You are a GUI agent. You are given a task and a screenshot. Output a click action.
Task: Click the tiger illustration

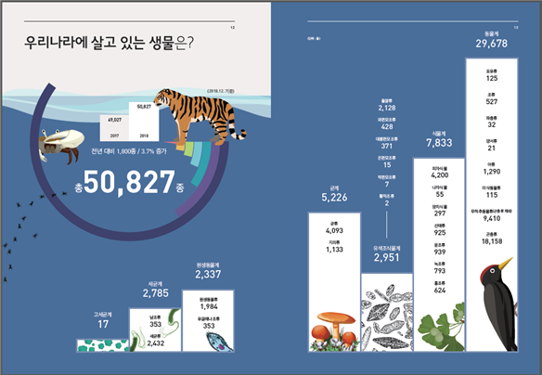[200, 117]
